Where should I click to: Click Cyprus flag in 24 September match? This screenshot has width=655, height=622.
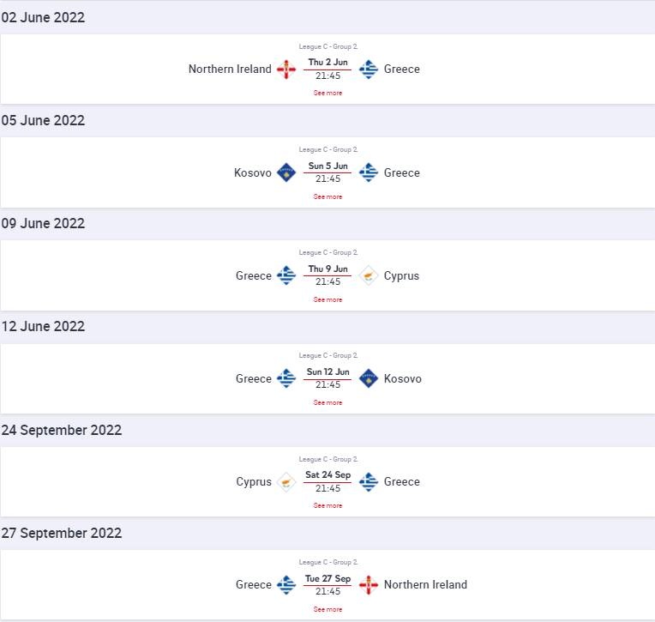point(286,481)
